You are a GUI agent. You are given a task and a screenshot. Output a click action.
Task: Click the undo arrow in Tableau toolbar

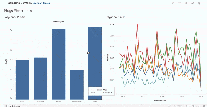coord(168,106)
